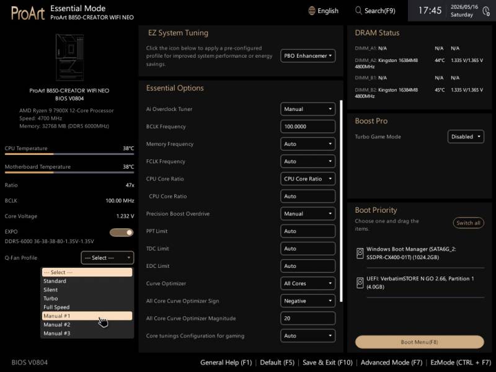This screenshot has width=496, height=372.
Task: Click the CPU Temperature bar
Action: [69, 154]
